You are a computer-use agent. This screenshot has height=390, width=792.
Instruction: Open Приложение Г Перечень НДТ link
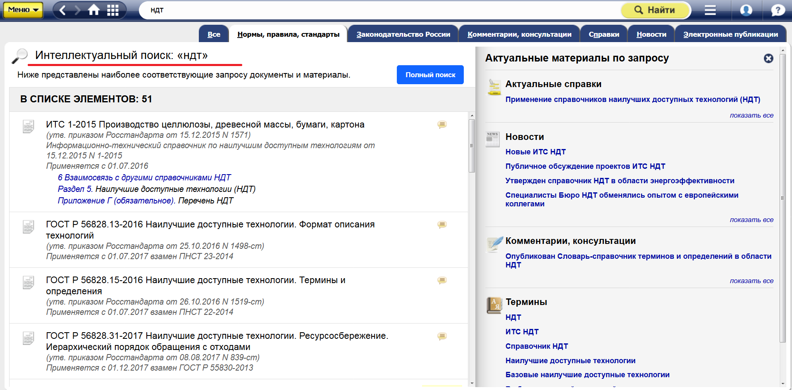[146, 201]
